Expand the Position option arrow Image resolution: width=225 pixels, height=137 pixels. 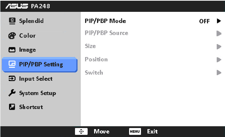click(219, 60)
